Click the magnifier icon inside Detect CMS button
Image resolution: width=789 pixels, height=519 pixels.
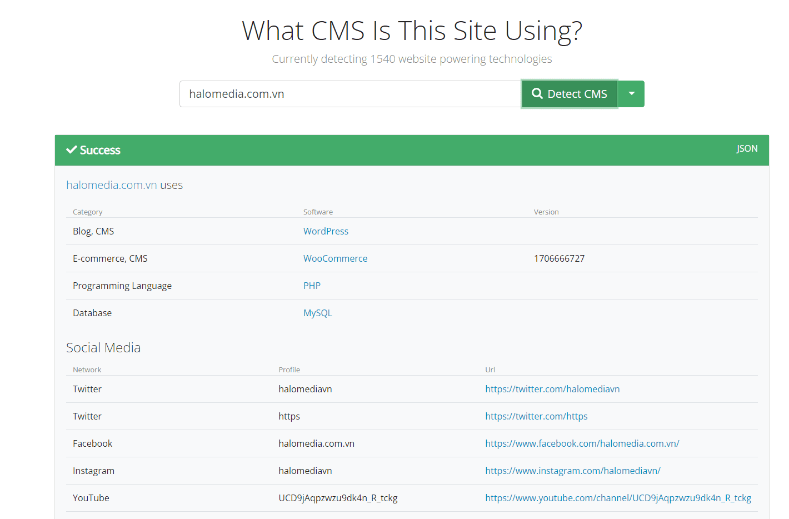tap(537, 94)
